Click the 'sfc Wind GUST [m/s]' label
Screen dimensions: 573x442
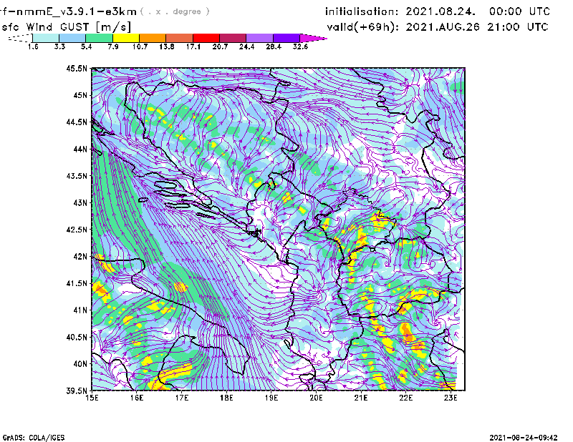pyautogui.click(x=66, y=27)
